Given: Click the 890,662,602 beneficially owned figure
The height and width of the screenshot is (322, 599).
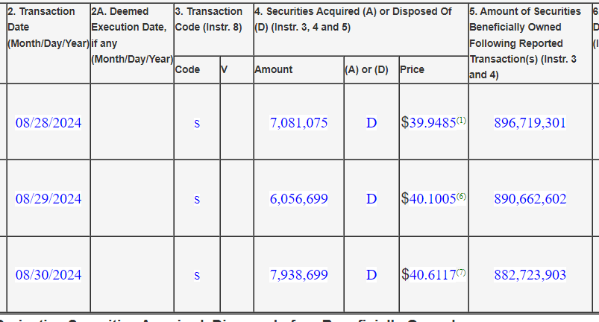Looking at the screenshot, I should 530,199.
